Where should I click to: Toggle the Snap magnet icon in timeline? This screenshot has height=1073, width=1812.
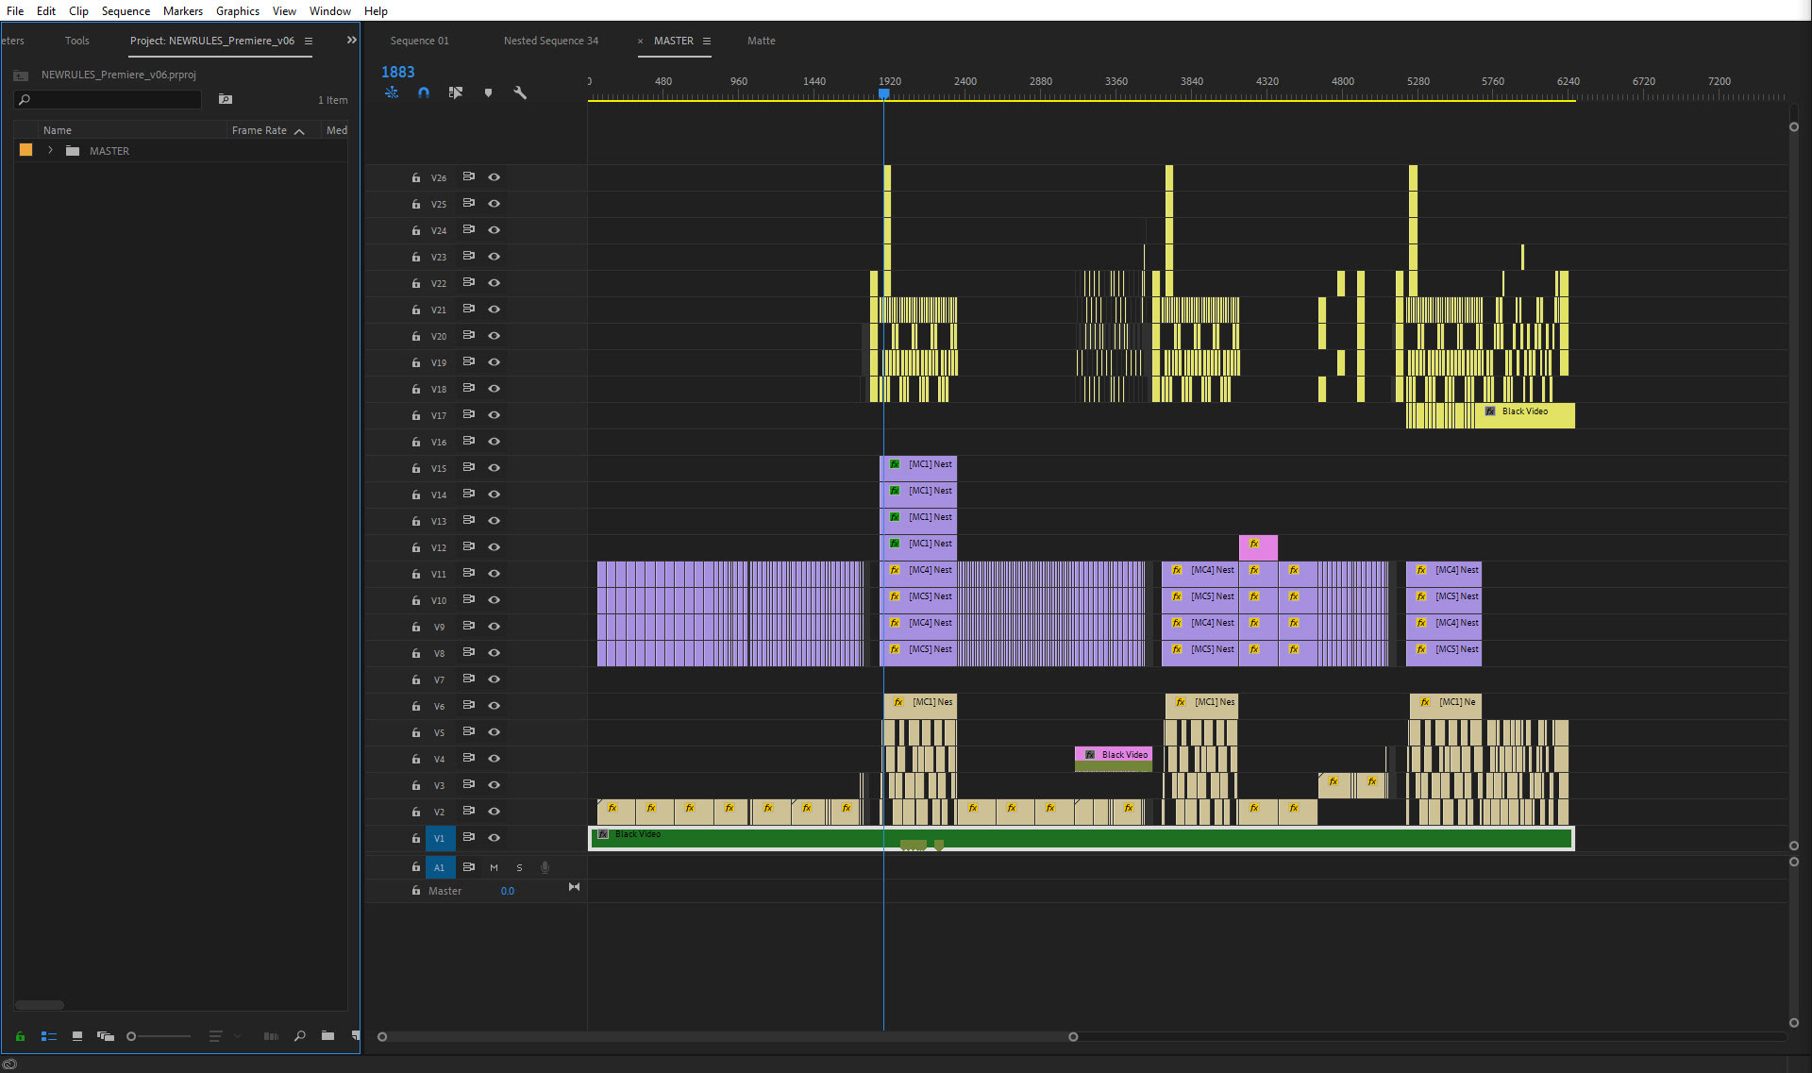tap(424, 92)
